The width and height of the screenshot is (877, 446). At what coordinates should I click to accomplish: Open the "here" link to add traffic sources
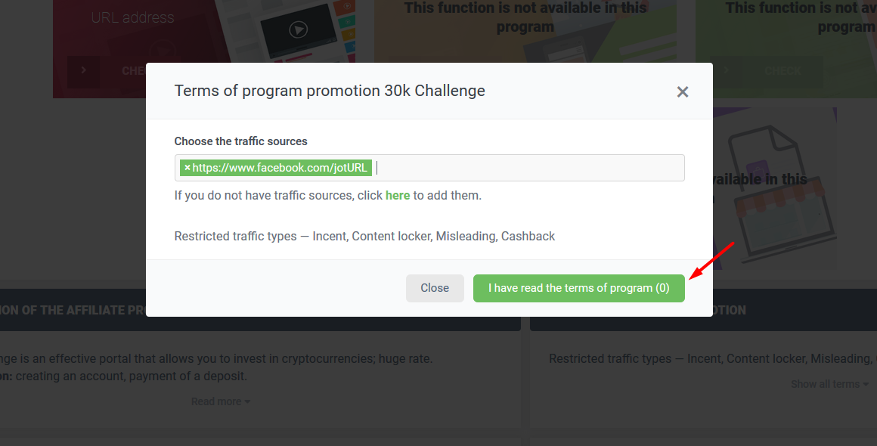coord(398,195)
